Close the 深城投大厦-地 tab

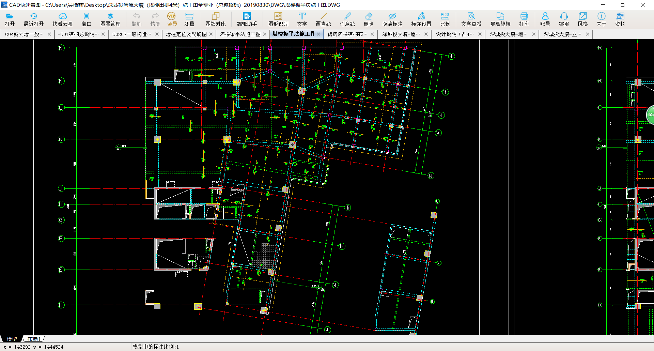point(534,34)
